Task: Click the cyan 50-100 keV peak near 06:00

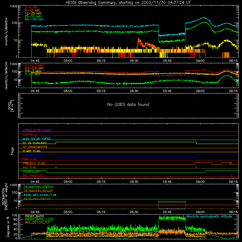Action: pos(204,18)
